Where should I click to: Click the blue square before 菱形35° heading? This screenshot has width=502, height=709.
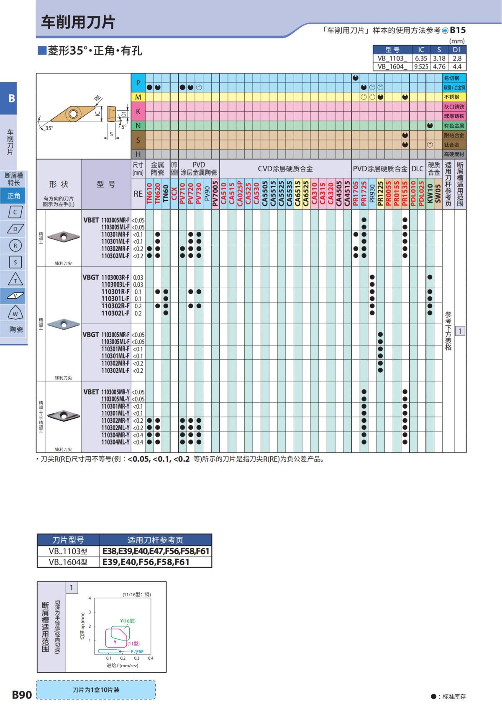point(42,51)
